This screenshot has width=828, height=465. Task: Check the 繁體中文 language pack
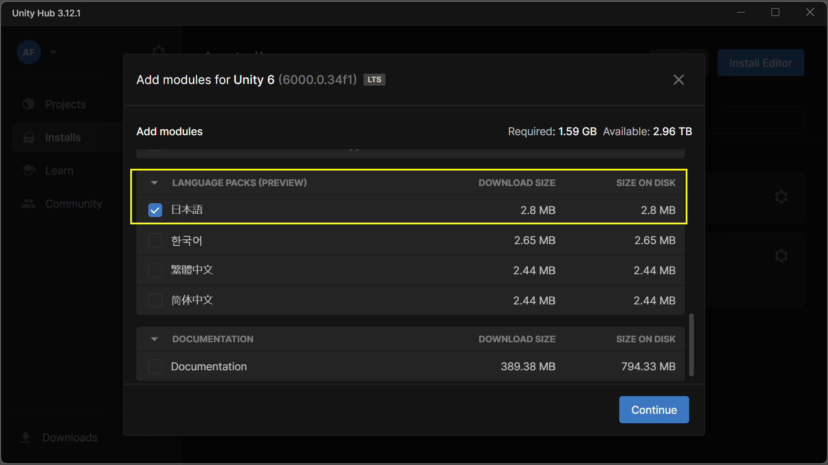(x=155, y=270)
